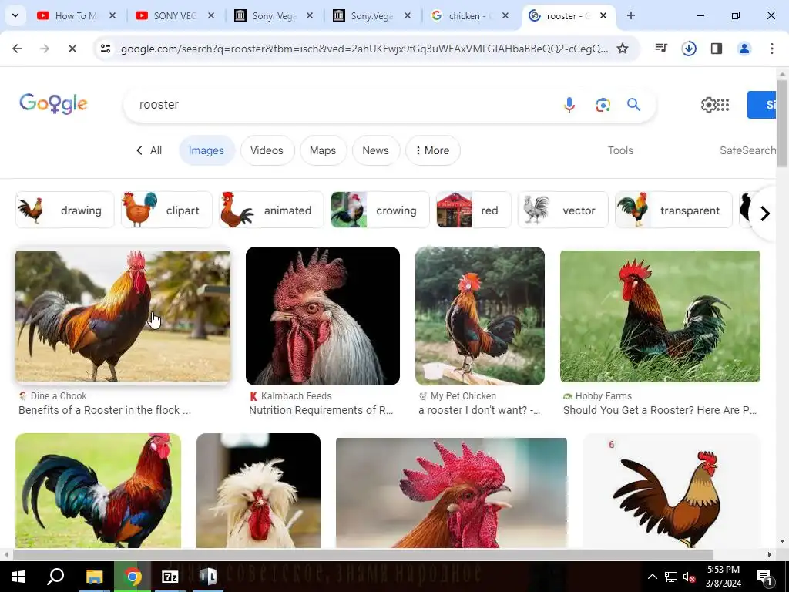This screenshot has height=592, width=789.
Task: Open the SafeSearch dropdown
Action: (x=747, y=150)
